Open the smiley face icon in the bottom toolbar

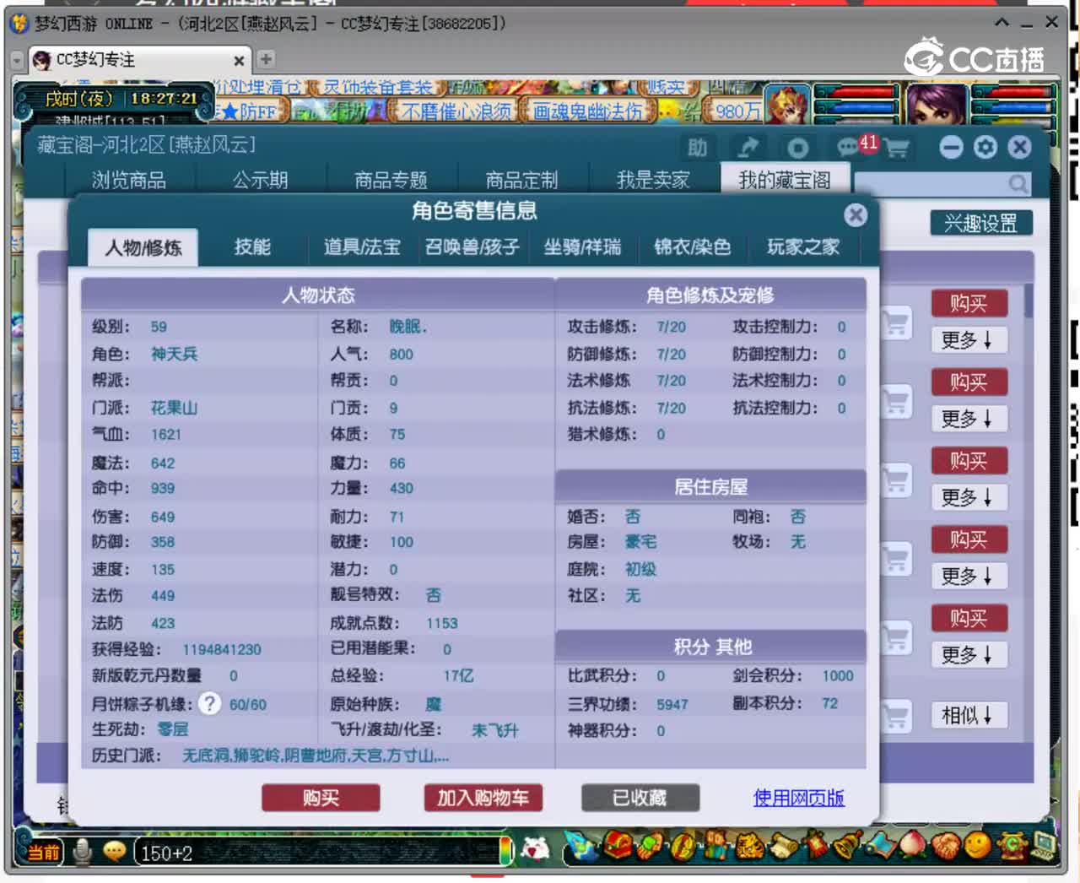tap(977, 845)
